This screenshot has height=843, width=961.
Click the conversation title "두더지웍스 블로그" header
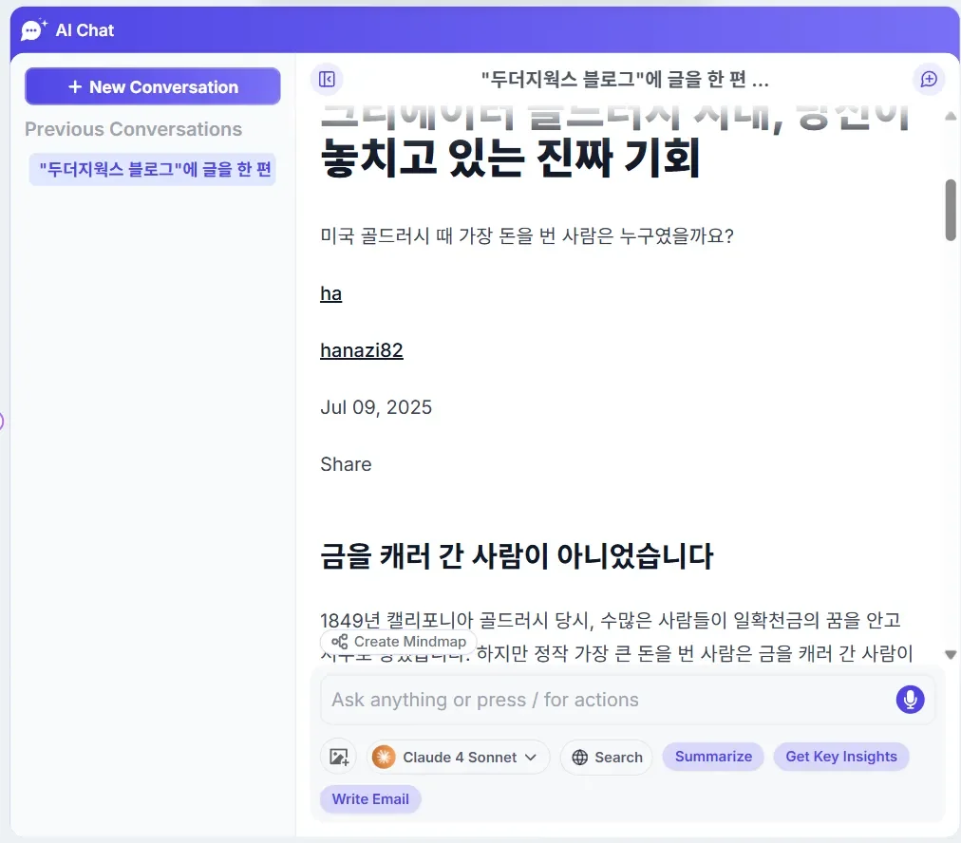pyautogui.click(x=625, y=79)
